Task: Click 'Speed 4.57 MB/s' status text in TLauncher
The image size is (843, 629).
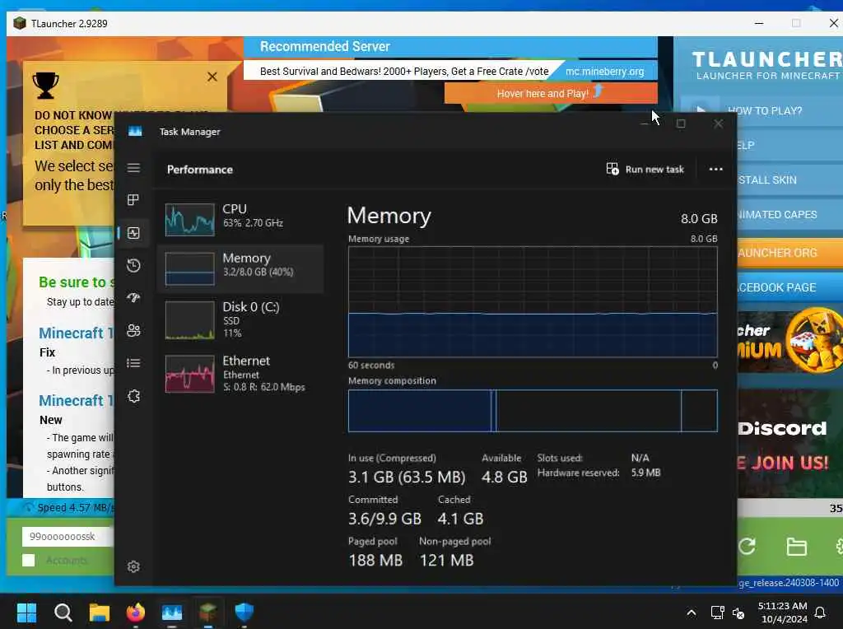Action: (74, 507)
